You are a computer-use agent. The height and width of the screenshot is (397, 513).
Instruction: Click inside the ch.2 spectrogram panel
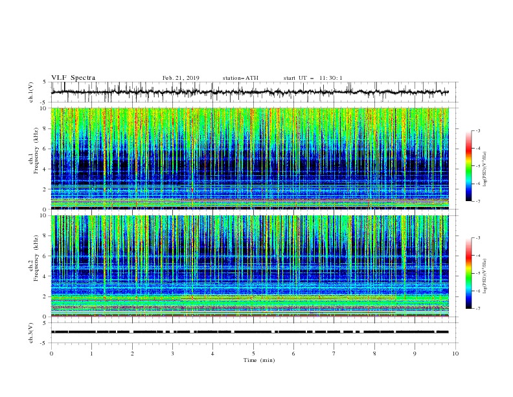click(249, 266)
